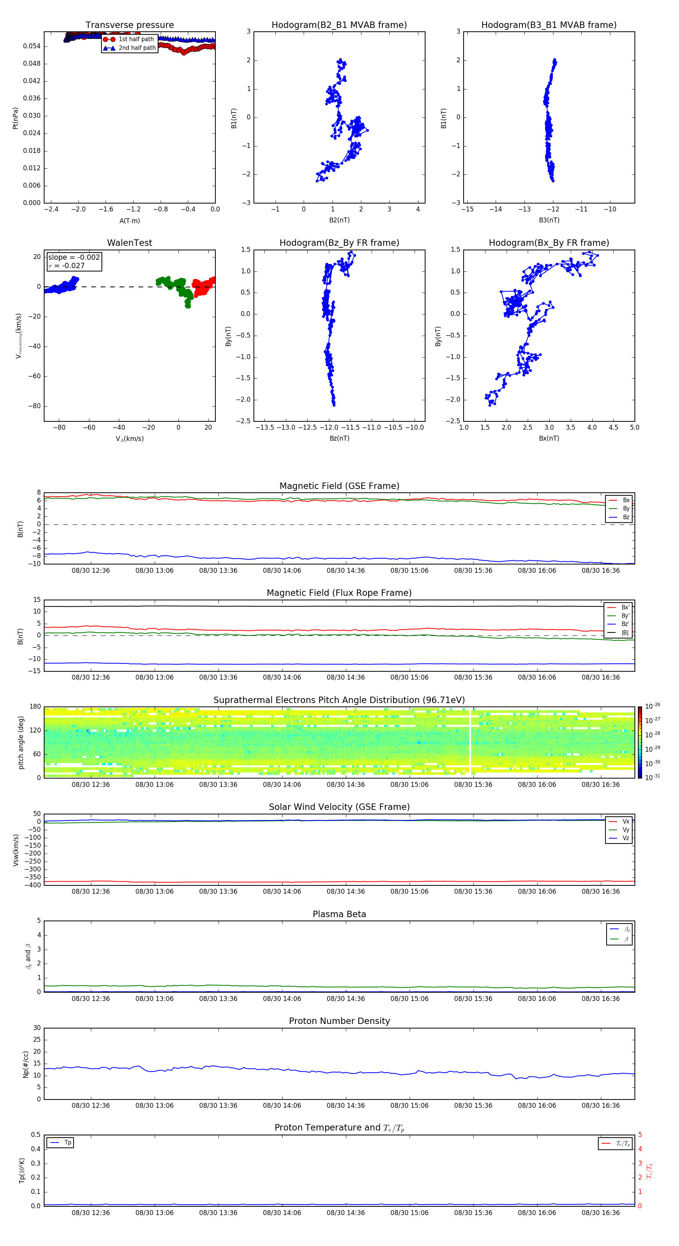Click the "Bz(nT)" x-axis label
Screen dimensions: 679x1246
pos(339,438)
